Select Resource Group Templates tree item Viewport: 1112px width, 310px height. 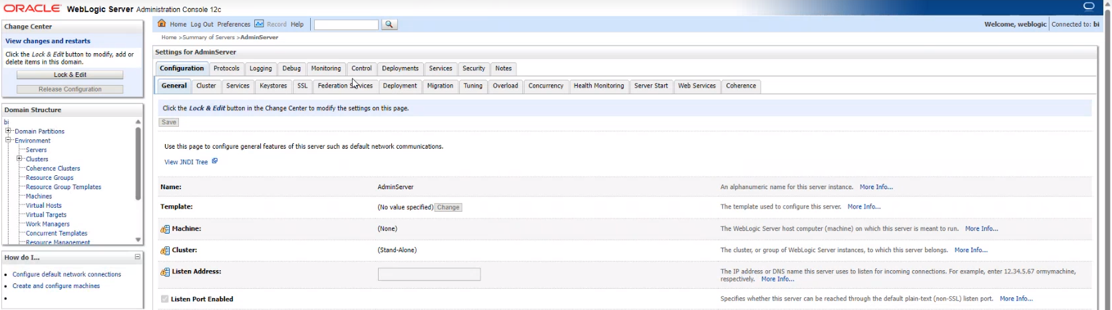pos(63,187)
